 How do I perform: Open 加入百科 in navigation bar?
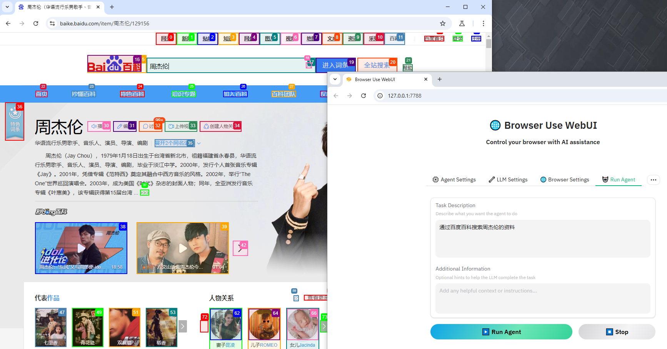[x=235, y=94]
